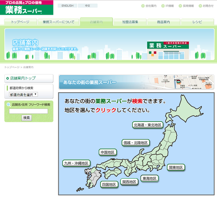Switch site language to ENGLISH
Image resolution: width=217 pixels, height=197 pixels.
point(67,6)
